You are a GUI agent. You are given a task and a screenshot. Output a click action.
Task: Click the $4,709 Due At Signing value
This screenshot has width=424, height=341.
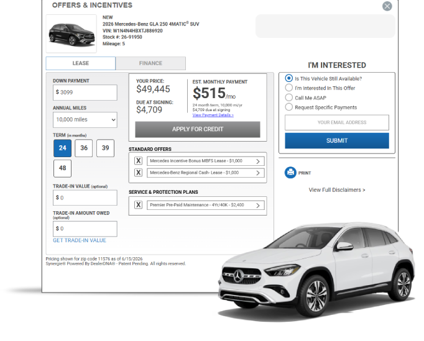tap(149, 110)
